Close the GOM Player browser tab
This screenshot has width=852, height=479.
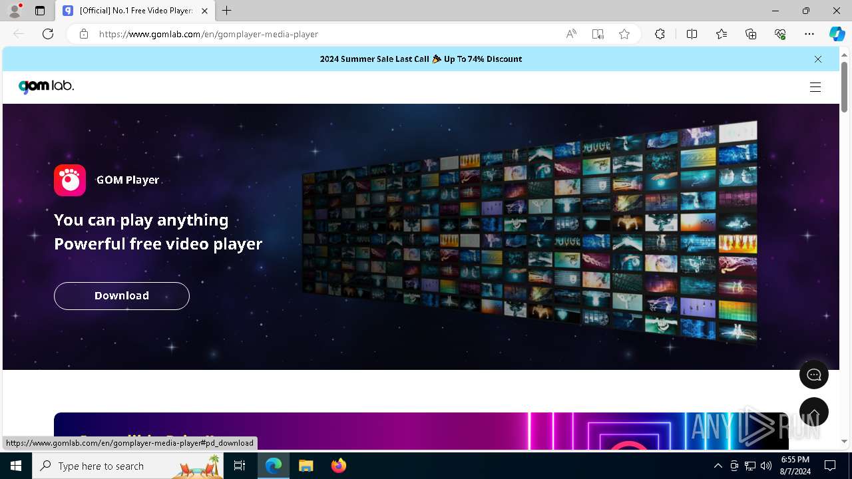pos(204,11)
